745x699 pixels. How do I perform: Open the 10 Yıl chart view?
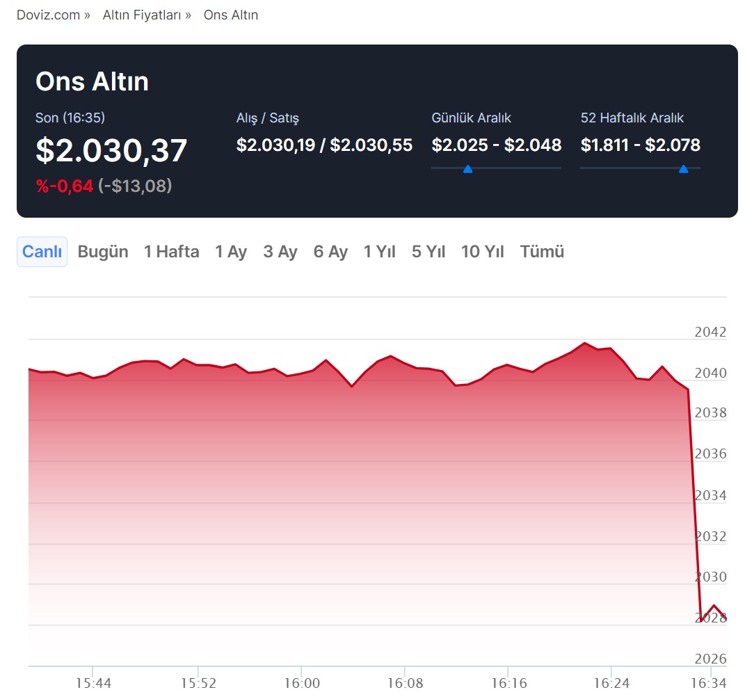[x=482, y=252]
